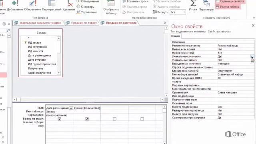Switch to Квартальные заказы по товарам tab
This screenshot has height=144, width=256.
coord(38,23)
